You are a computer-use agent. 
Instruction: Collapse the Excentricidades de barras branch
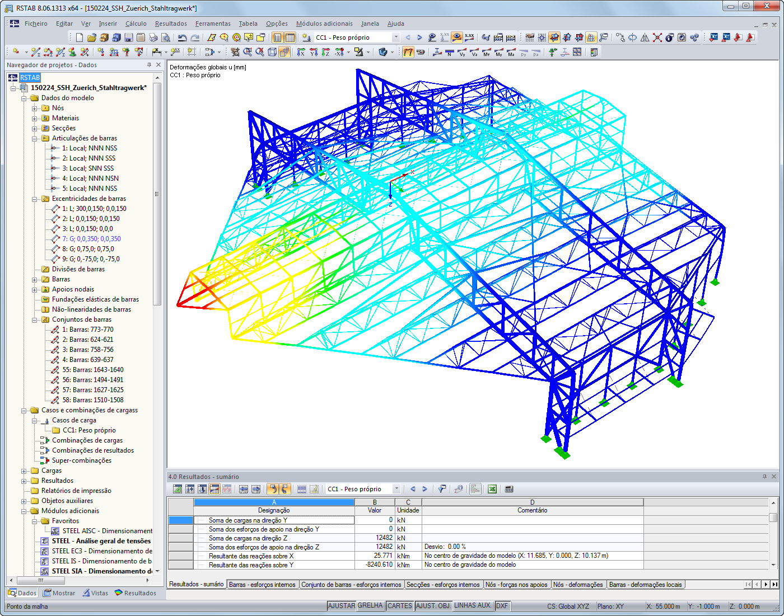click(x=35, y=199)
